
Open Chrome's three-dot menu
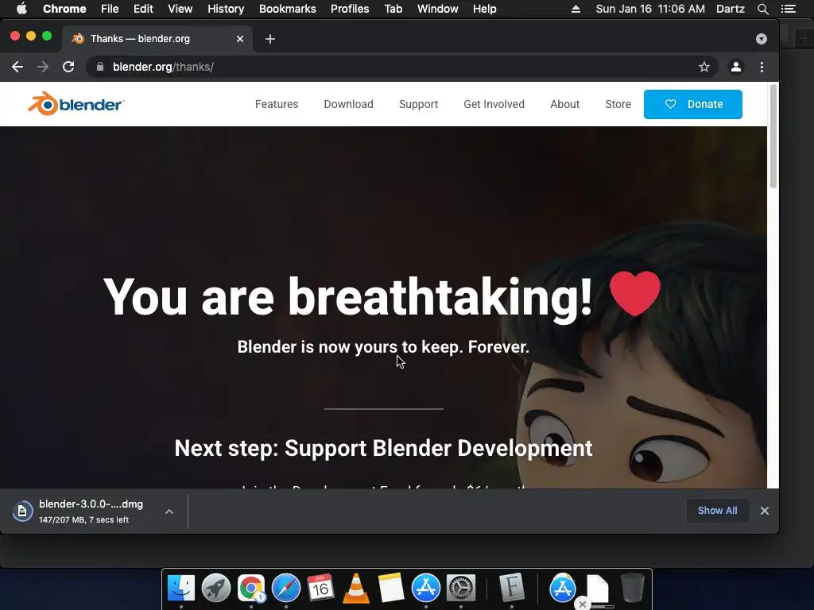(762, 67)
